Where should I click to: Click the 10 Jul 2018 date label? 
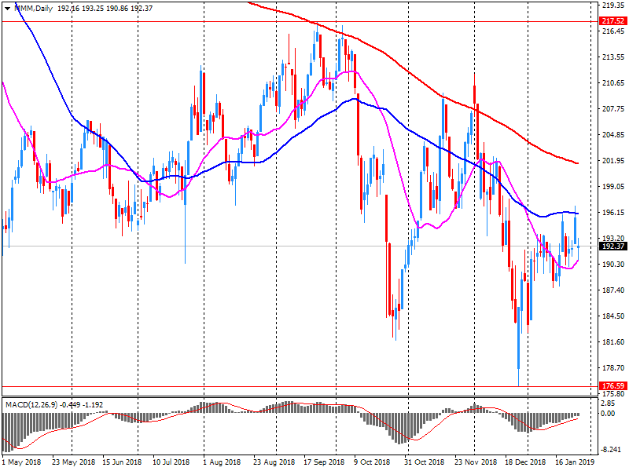pyautogui.click(x=171, y=462)
